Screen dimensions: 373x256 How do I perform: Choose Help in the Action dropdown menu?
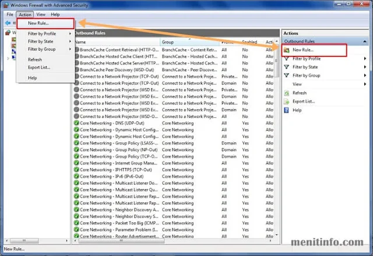tap(33, 78)
